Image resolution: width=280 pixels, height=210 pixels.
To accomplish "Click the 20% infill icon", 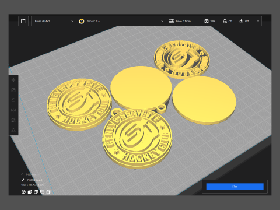I will [x=206, y=21].
